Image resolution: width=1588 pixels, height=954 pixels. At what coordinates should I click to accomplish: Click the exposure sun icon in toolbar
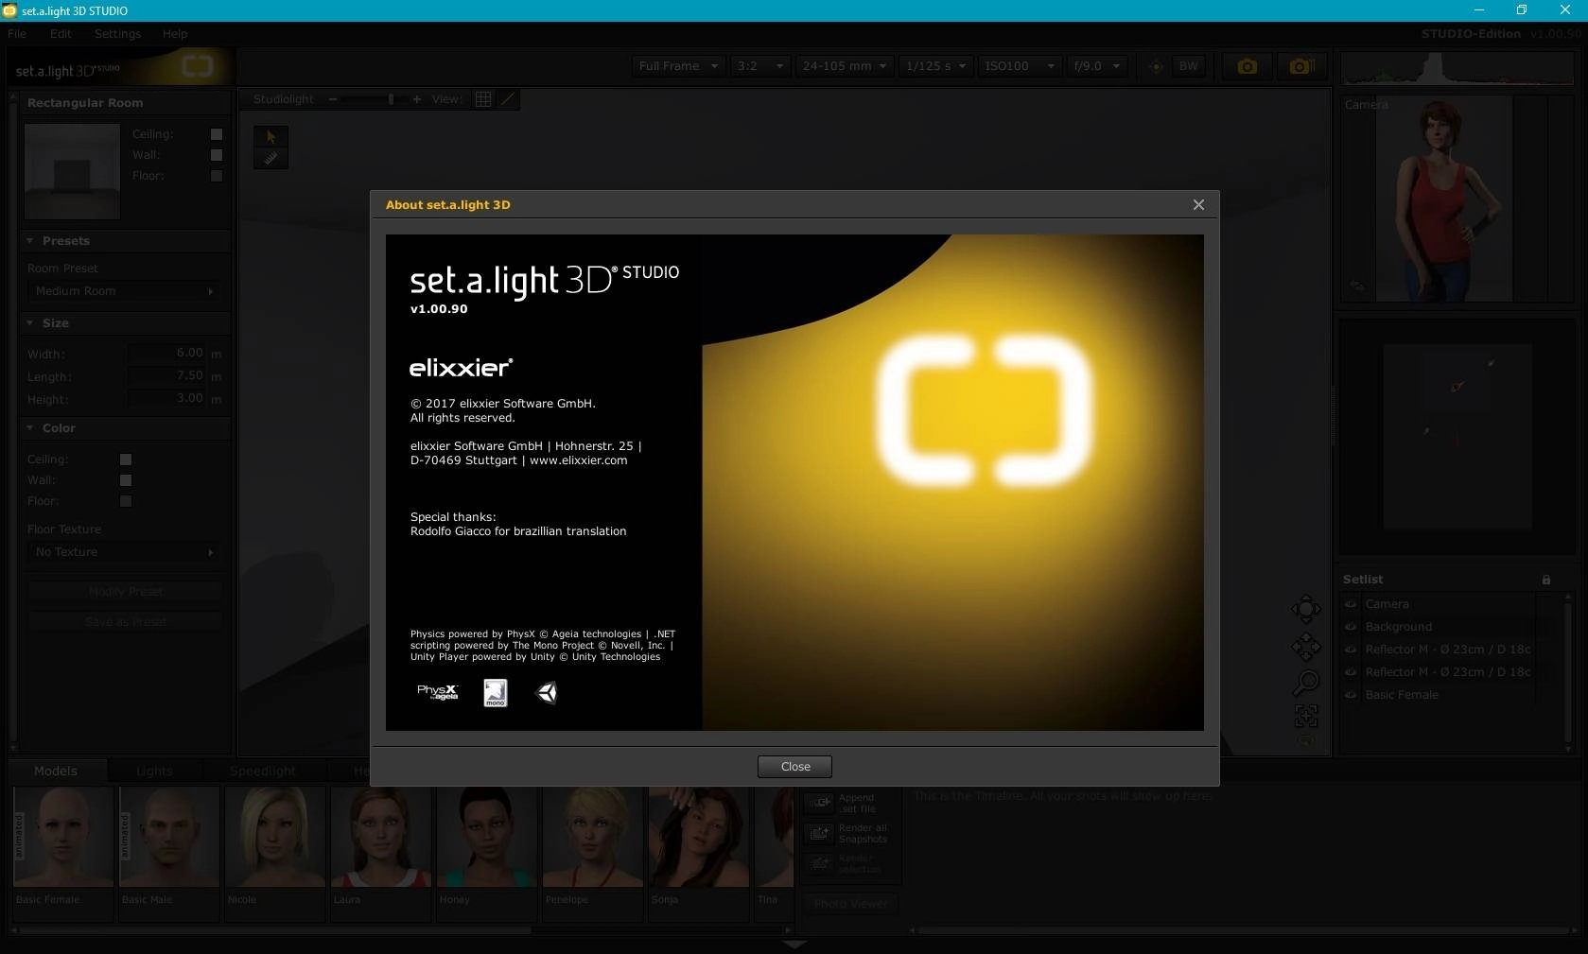coord(1156,66)
